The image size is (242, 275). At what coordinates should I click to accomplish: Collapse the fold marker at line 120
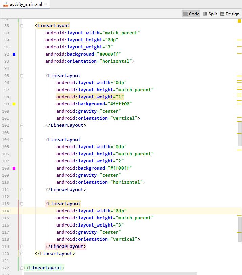(22, 254)
